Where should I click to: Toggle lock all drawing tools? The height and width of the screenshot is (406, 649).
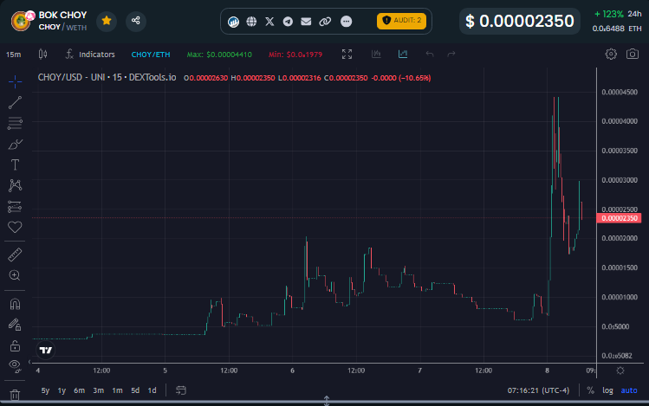tap(15, 345)
